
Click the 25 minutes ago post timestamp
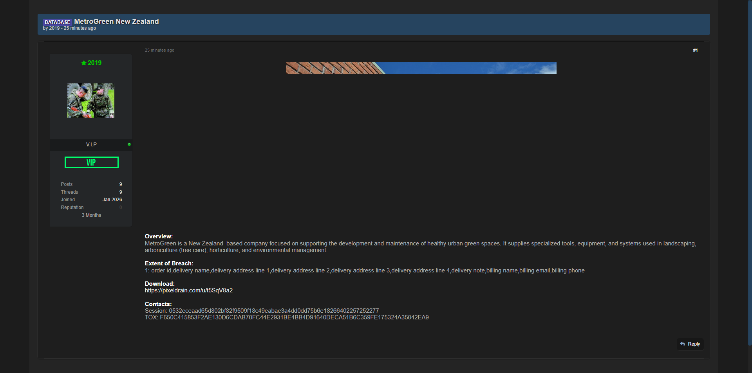[x=159, y=50]
